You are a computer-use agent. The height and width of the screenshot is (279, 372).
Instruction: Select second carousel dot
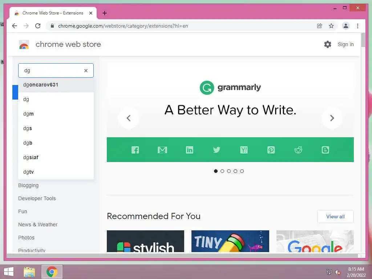(222, 171)
